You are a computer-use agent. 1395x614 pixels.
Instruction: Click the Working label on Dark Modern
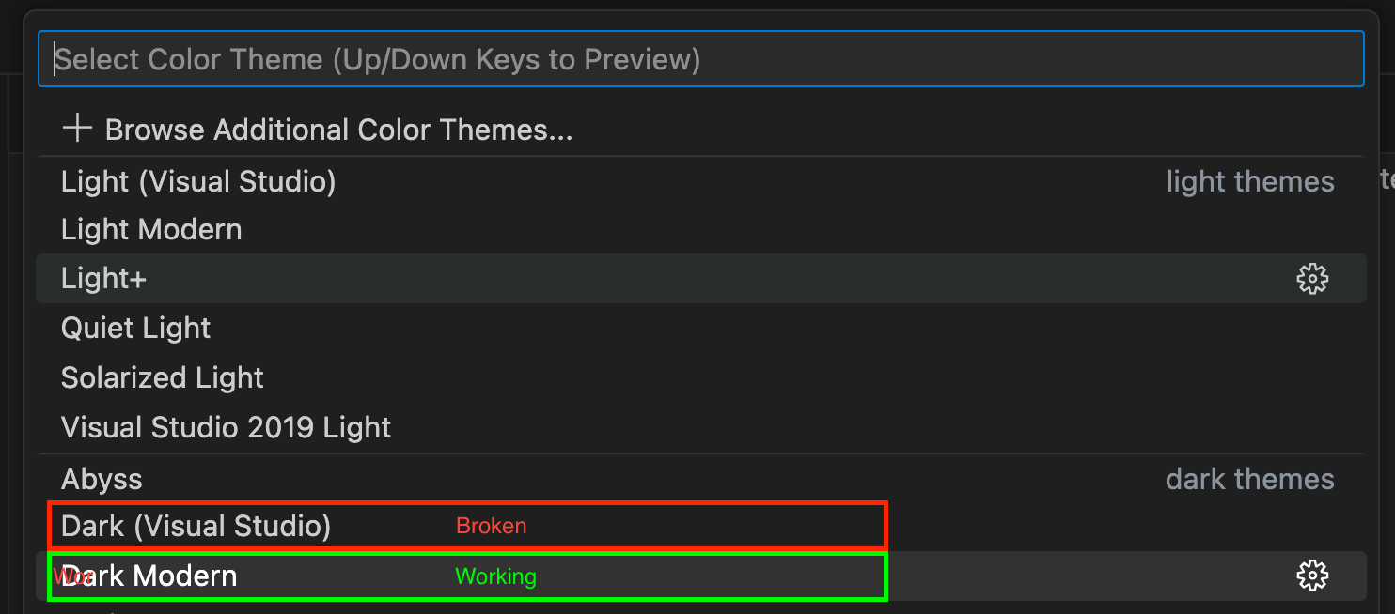point(495,576)
